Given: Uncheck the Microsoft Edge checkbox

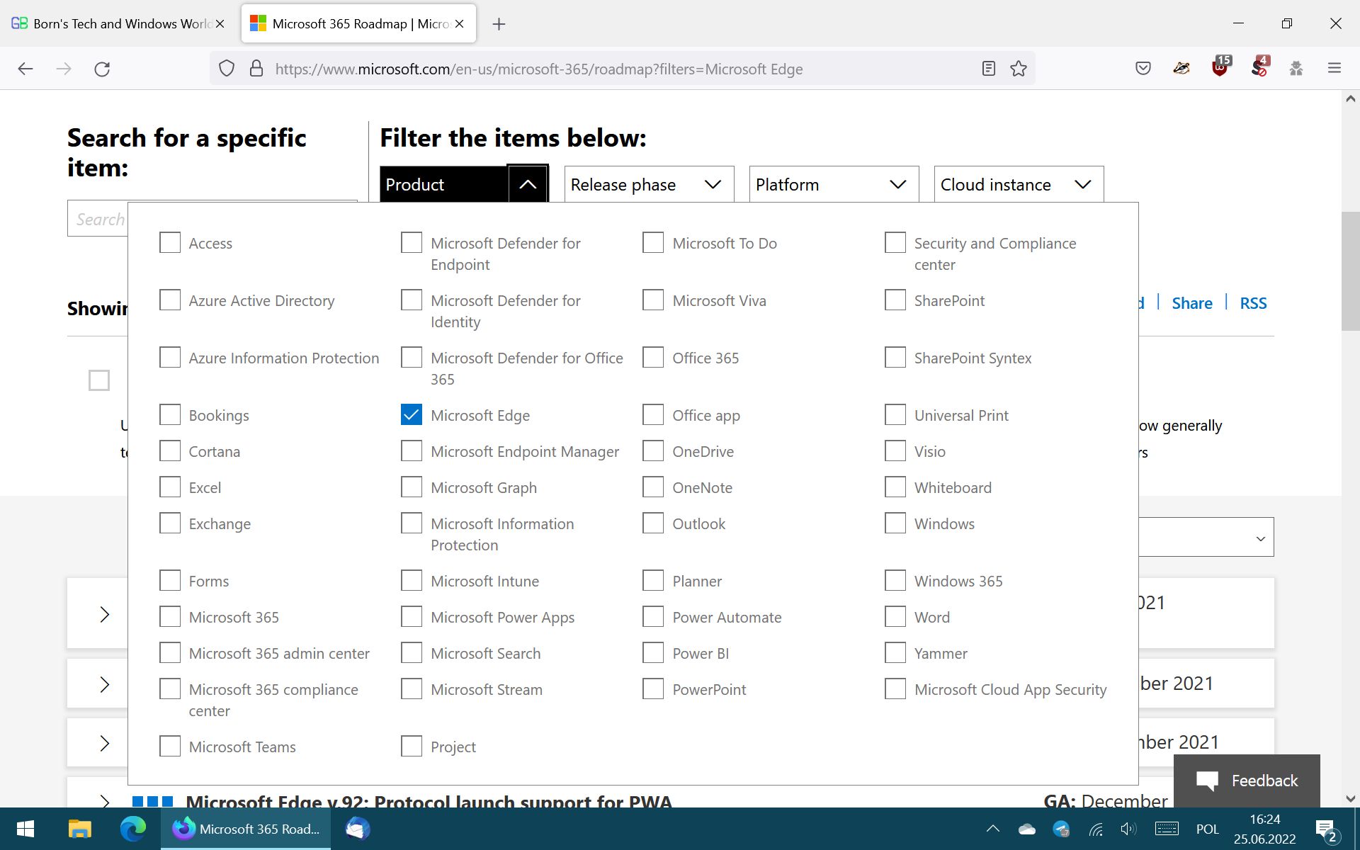Looking at the screenshot, I should [412, 414].
